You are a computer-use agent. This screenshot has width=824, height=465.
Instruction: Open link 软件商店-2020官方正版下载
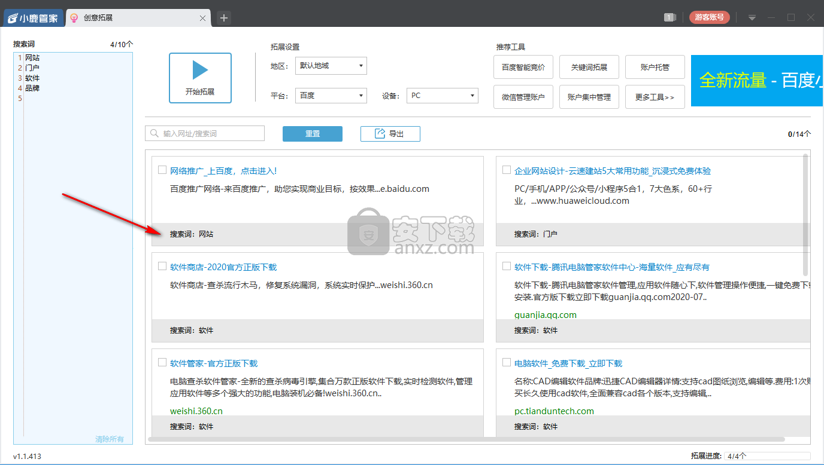tap(223, 267)
